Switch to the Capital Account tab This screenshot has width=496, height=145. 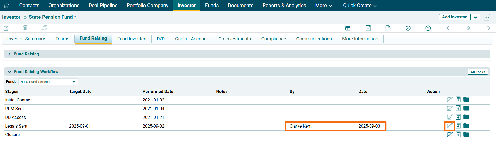tap(191, 39)
